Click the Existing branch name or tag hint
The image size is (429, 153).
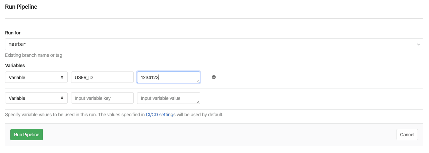(x=34, y=55)
